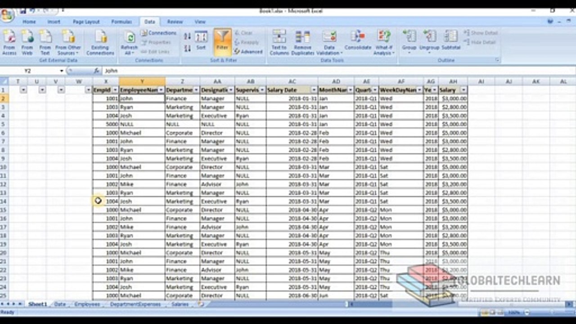Toggle the Filter button
576x324 pixels.
pyautogui.click(x=222, y=41)
